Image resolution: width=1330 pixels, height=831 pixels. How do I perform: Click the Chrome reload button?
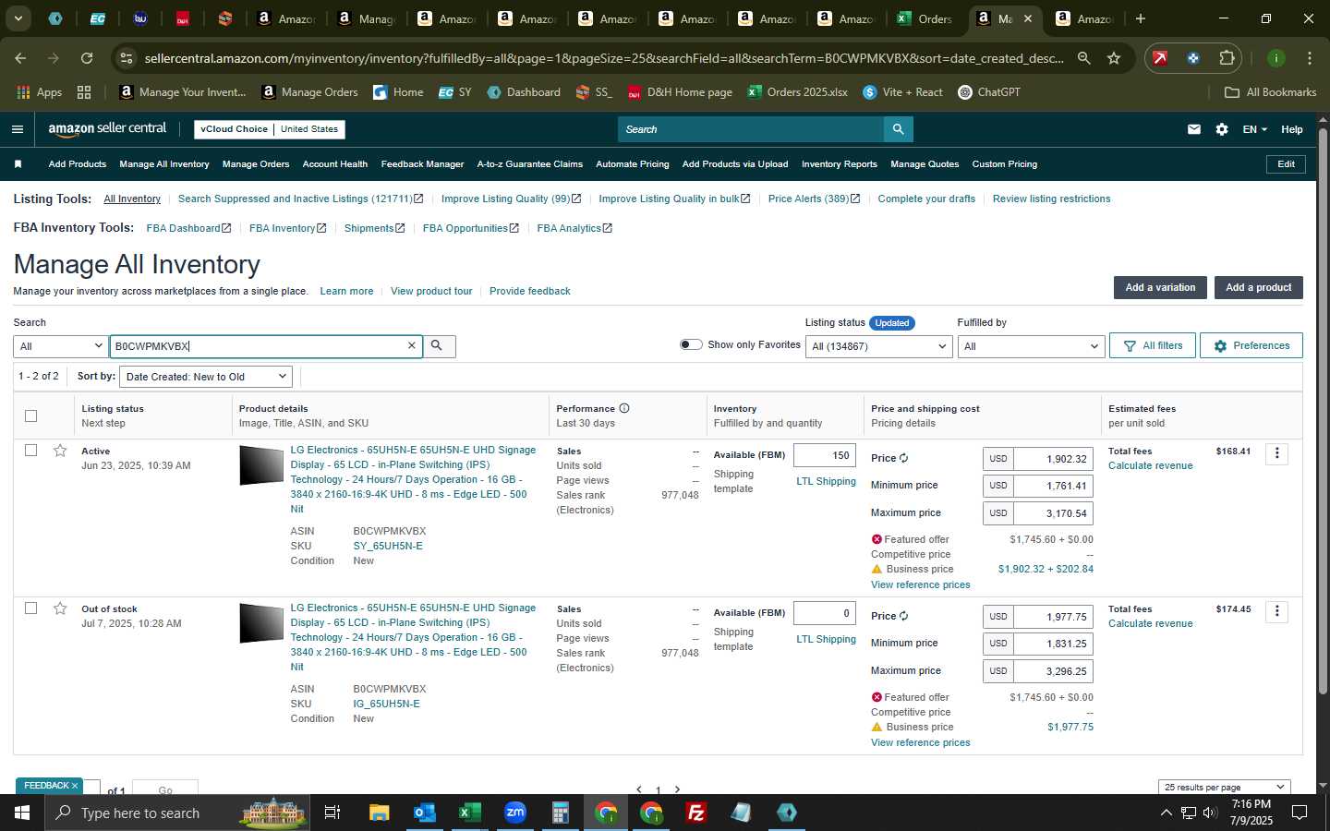click(87, 58)
